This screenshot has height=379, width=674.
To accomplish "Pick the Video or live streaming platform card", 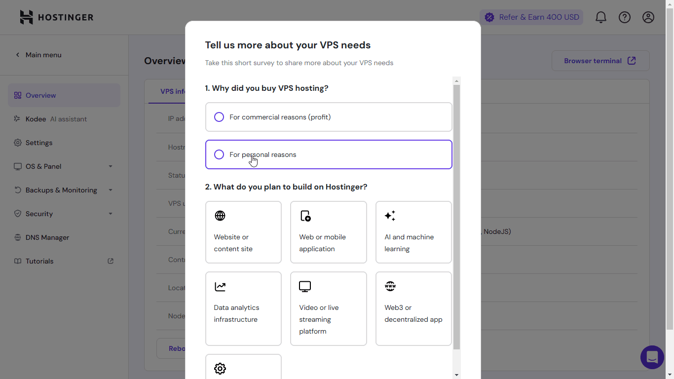I will click(329, 308).
